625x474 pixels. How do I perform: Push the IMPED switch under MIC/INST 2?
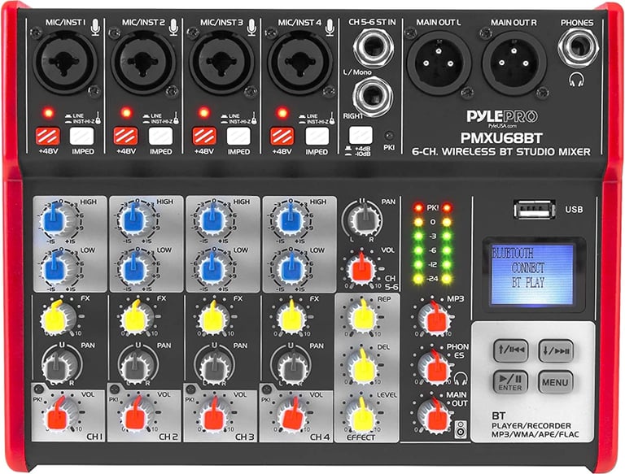coord(160,137)
